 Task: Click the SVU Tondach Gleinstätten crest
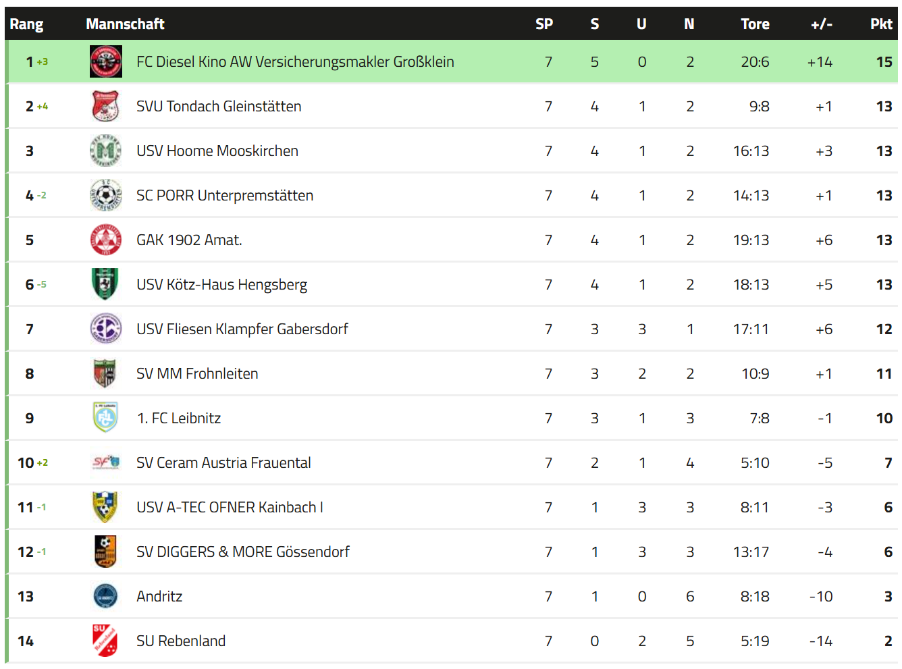coord(106,106)
